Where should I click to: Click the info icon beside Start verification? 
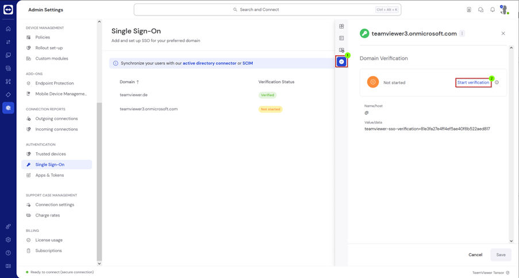(497, 82)
